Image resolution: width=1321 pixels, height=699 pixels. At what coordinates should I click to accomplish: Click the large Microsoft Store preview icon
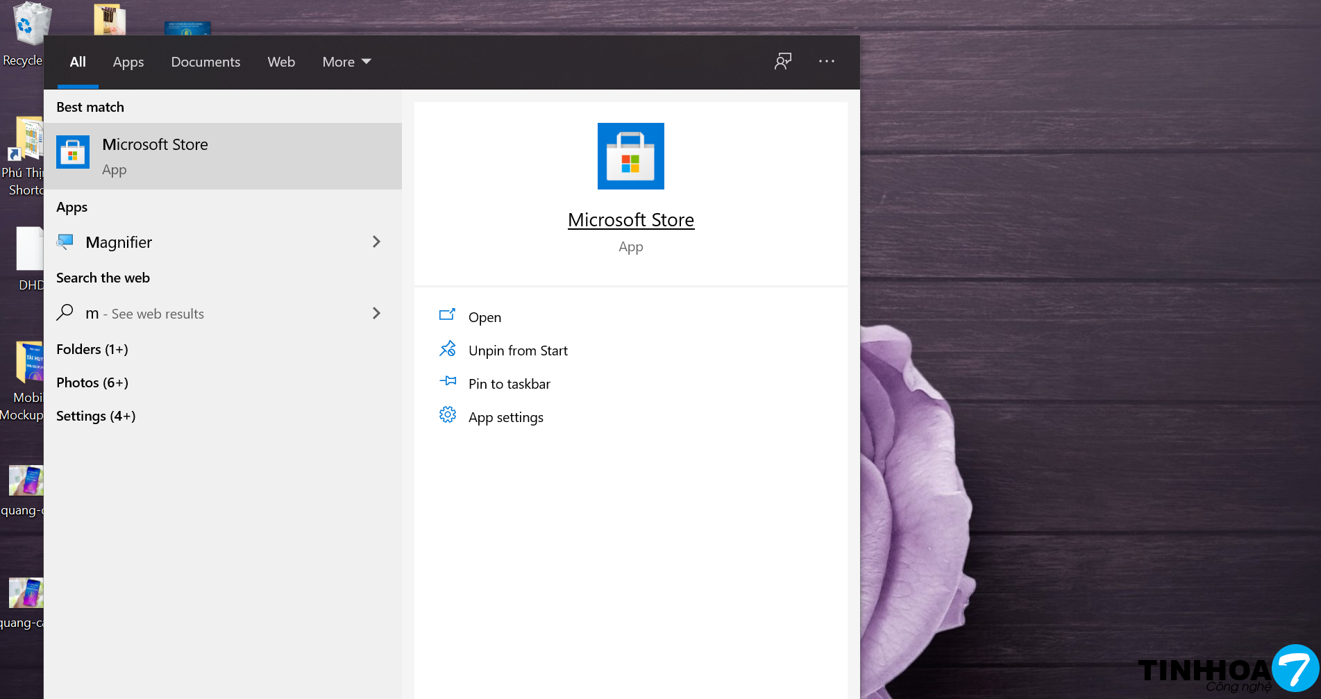tap(630, 156)
